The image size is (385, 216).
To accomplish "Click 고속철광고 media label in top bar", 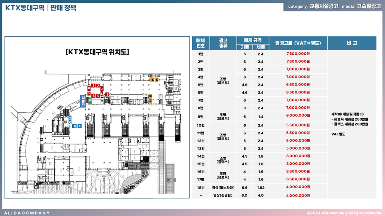I will click(369, 7).
